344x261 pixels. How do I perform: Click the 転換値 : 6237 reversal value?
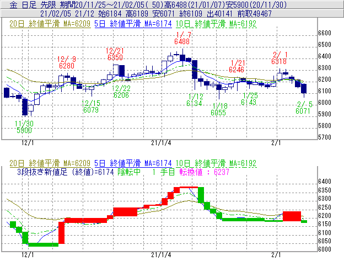click(x=204, y=172)
